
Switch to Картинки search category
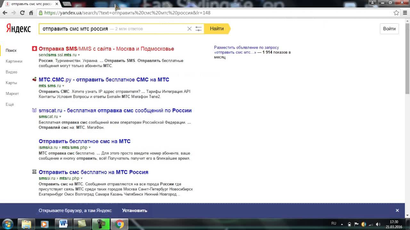(14, 61)
